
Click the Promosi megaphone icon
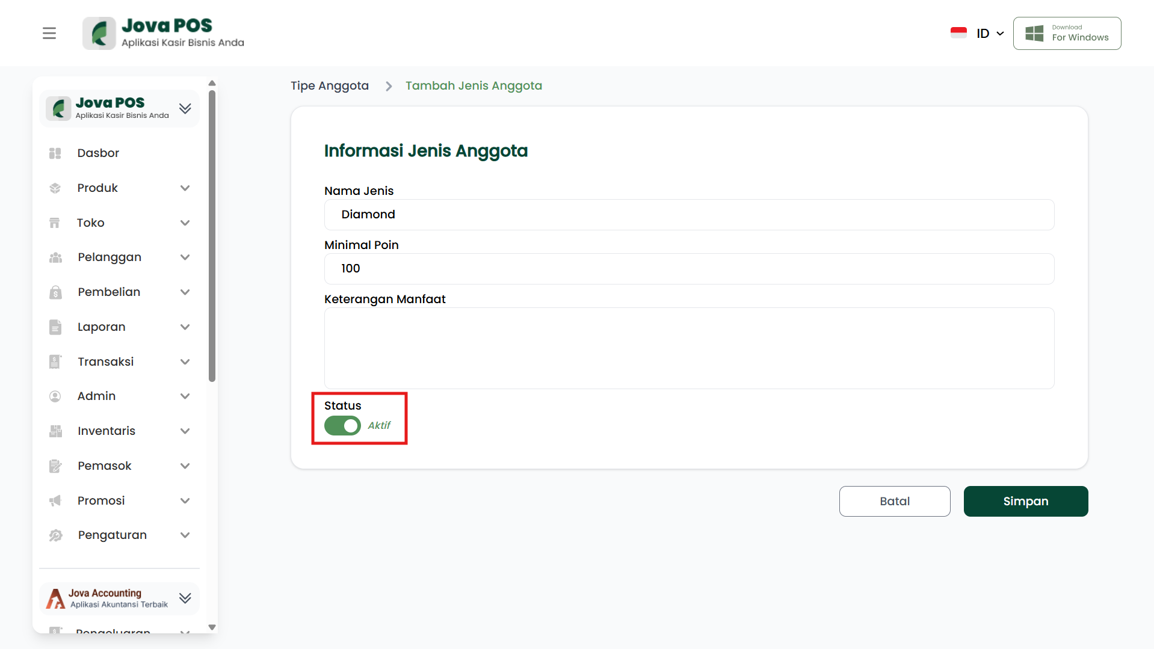pyautogui.click(x=55, y=501)
